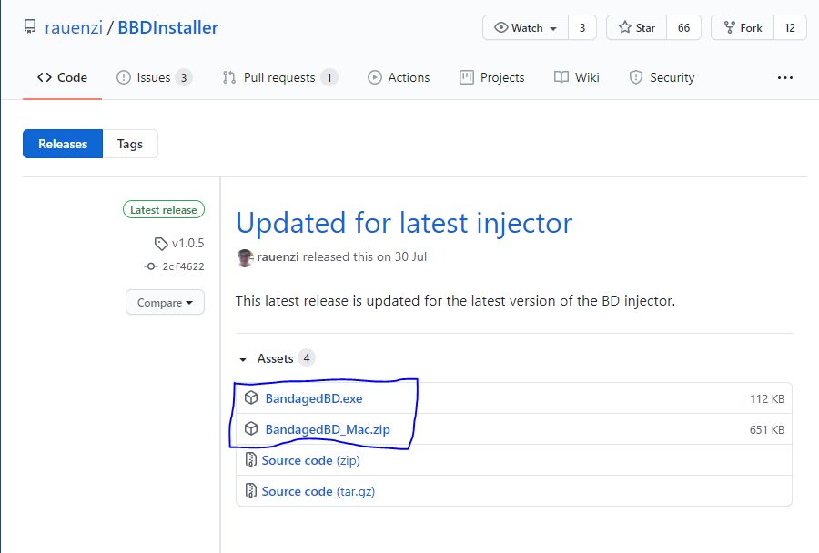Select the Releases toggle button
Viewport: 819px width, 553px height.
point(63,144)
